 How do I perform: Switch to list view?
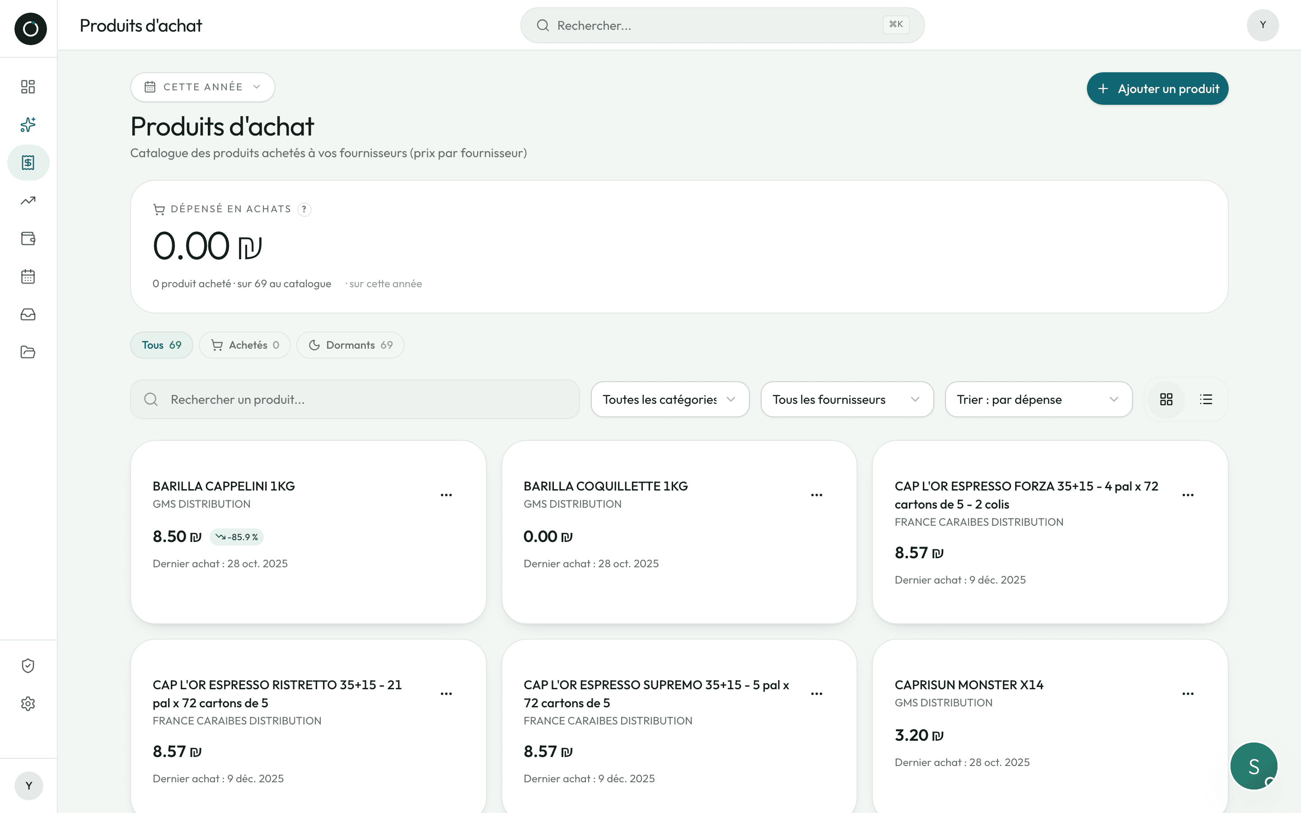pyautogui.click(x=1206, y=400)
